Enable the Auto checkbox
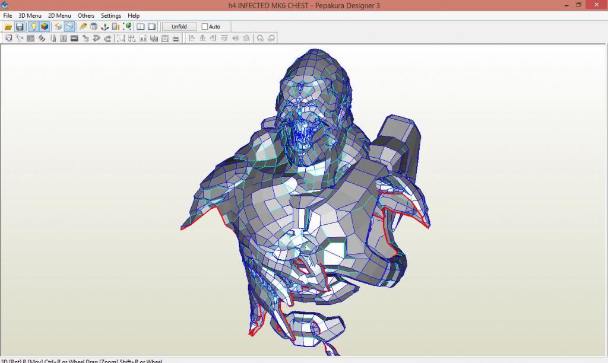This screenshot has width=608, height=363. point(205,27)
